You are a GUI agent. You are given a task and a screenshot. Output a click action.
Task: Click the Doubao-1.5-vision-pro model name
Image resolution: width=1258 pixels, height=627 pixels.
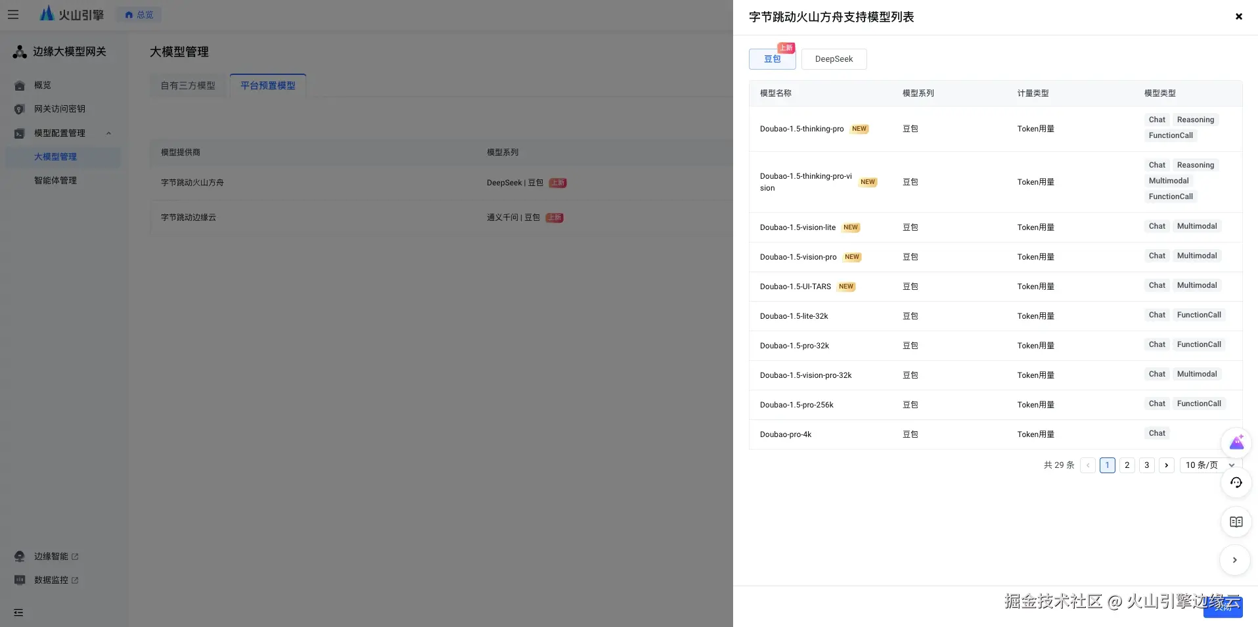798,257
